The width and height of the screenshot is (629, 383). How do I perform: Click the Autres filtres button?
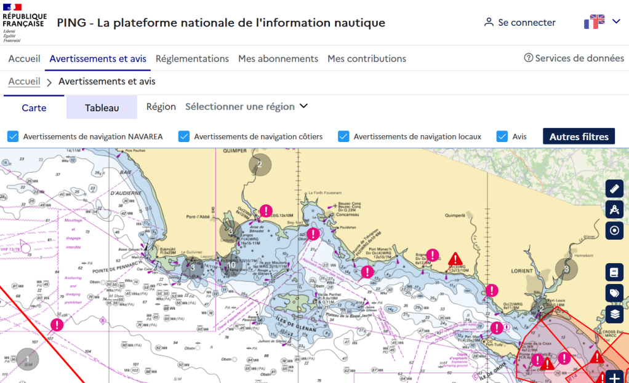(x=579, y=136)
